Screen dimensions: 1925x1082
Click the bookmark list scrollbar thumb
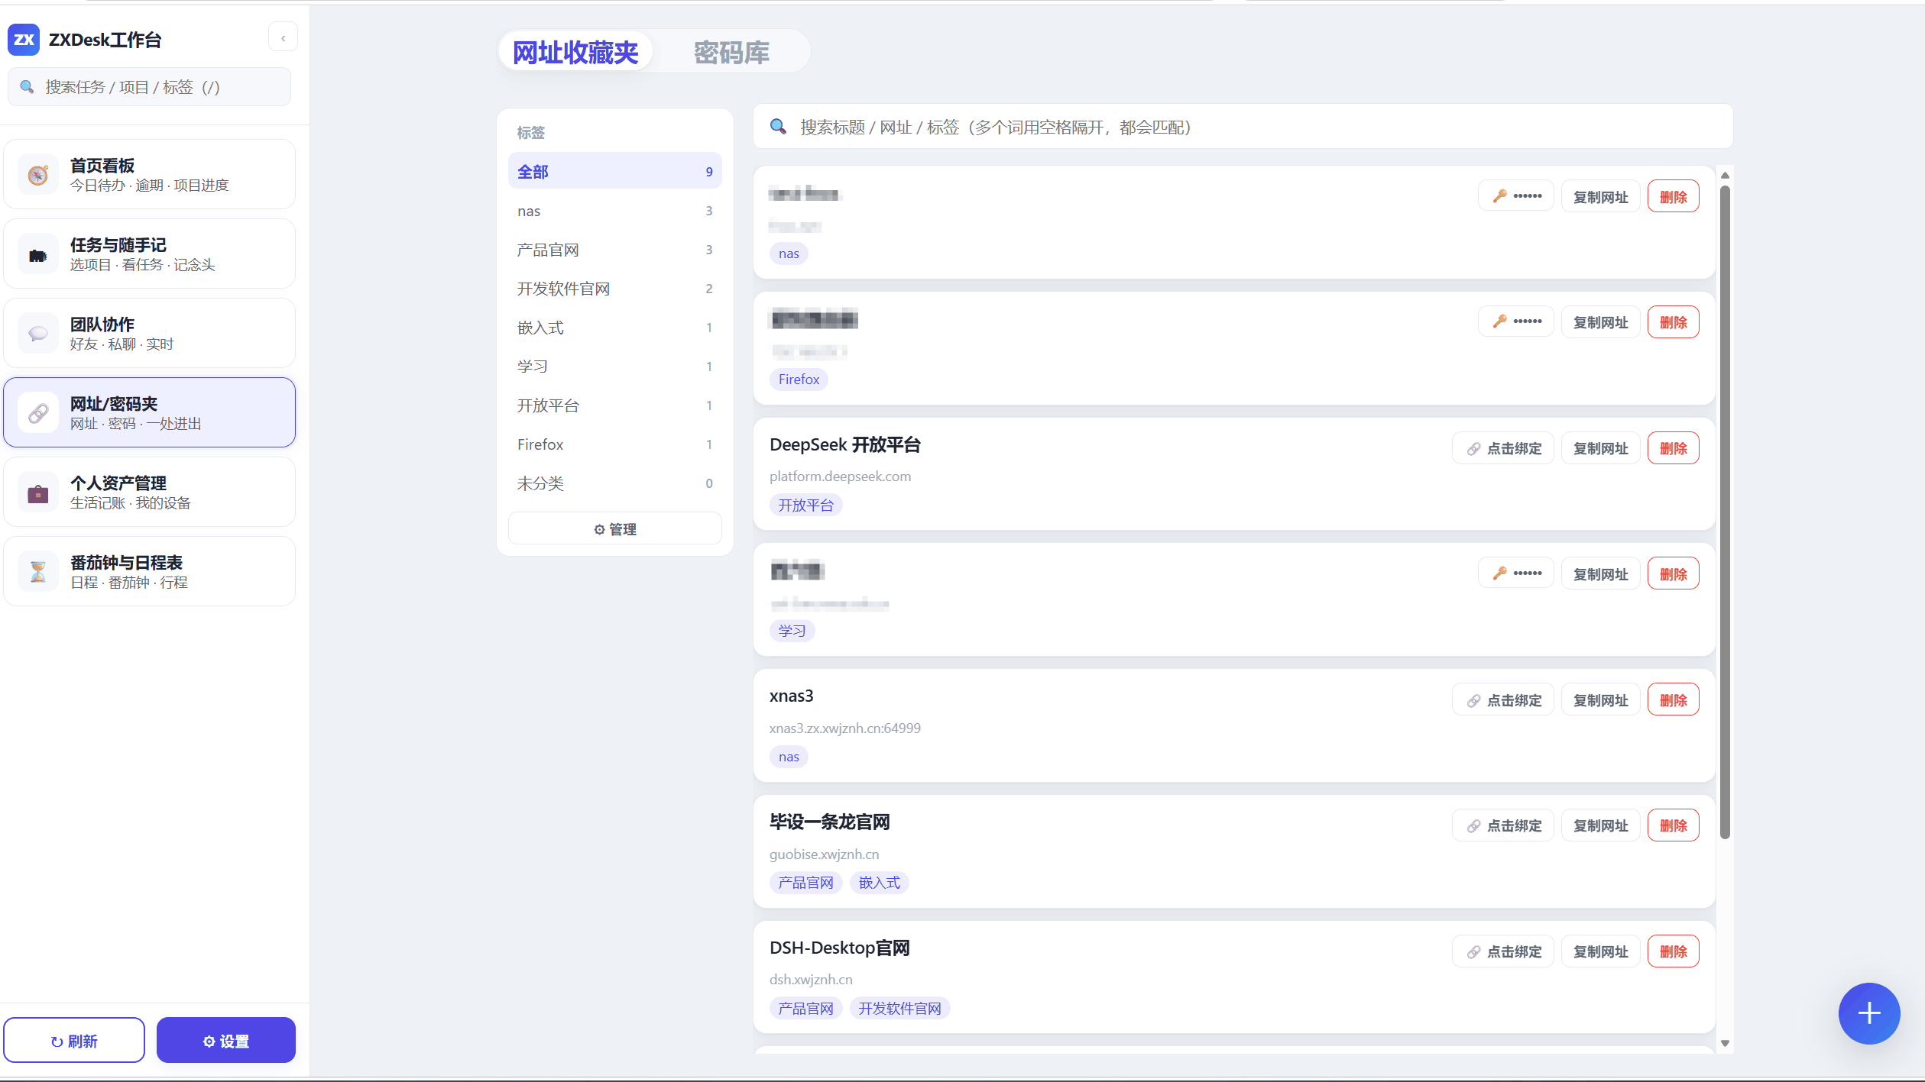1725,512
